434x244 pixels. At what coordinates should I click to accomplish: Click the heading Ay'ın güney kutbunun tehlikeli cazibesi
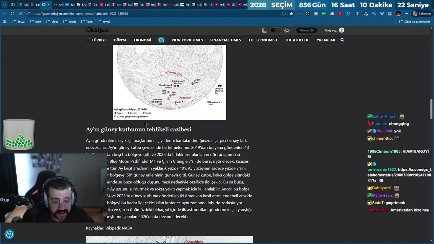tap(138, 129)
